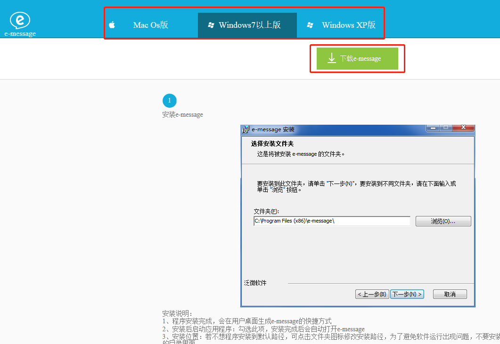Open the Windows XP版 tab
500x344 pixels.
pos(348,25)
